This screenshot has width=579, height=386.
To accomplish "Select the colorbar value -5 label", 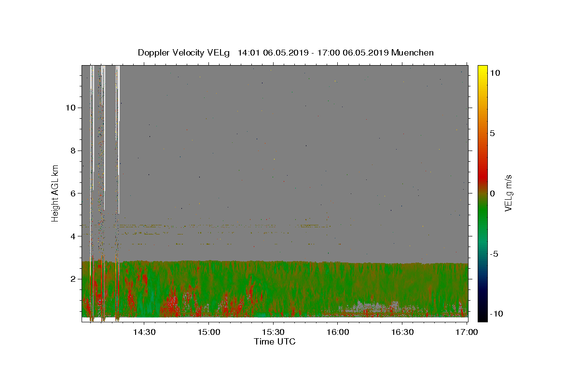I will (495, 254).
